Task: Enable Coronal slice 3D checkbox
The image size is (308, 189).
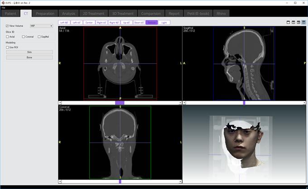Action: click(24, 37)
